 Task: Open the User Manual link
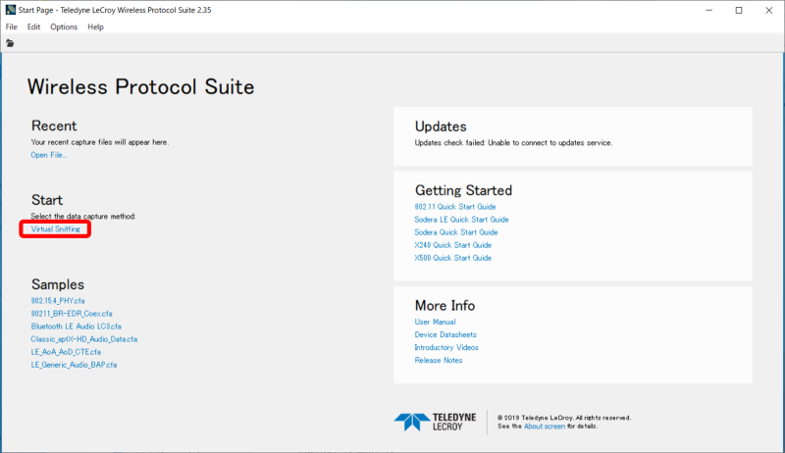435,322
